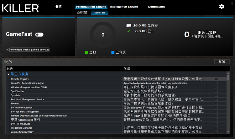Select the SysMain service

(118, 95)
